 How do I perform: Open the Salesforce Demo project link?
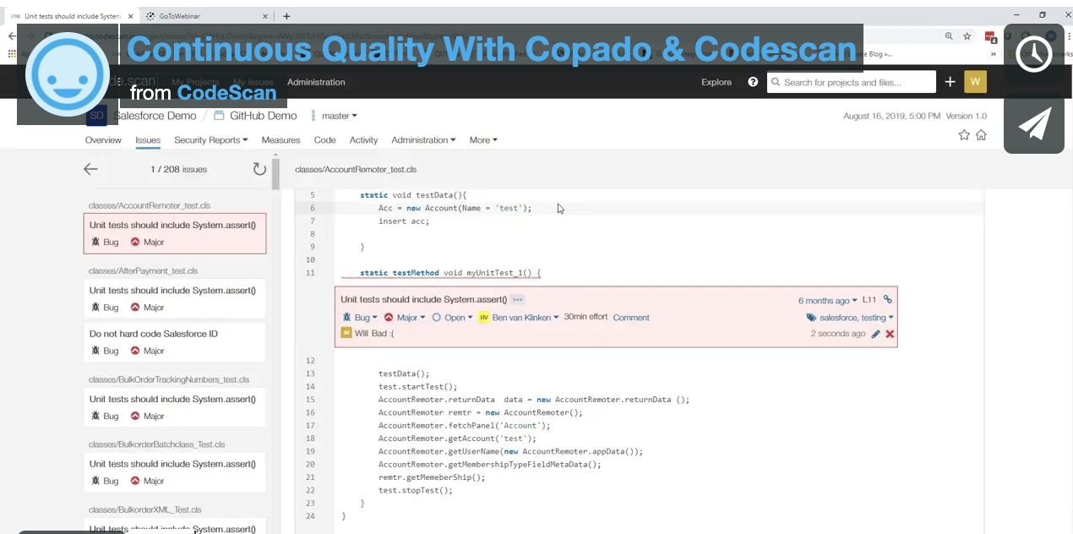point(155,116)
